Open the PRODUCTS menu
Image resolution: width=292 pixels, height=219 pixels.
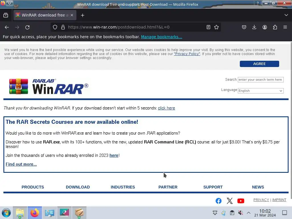(x=33, y=187)
